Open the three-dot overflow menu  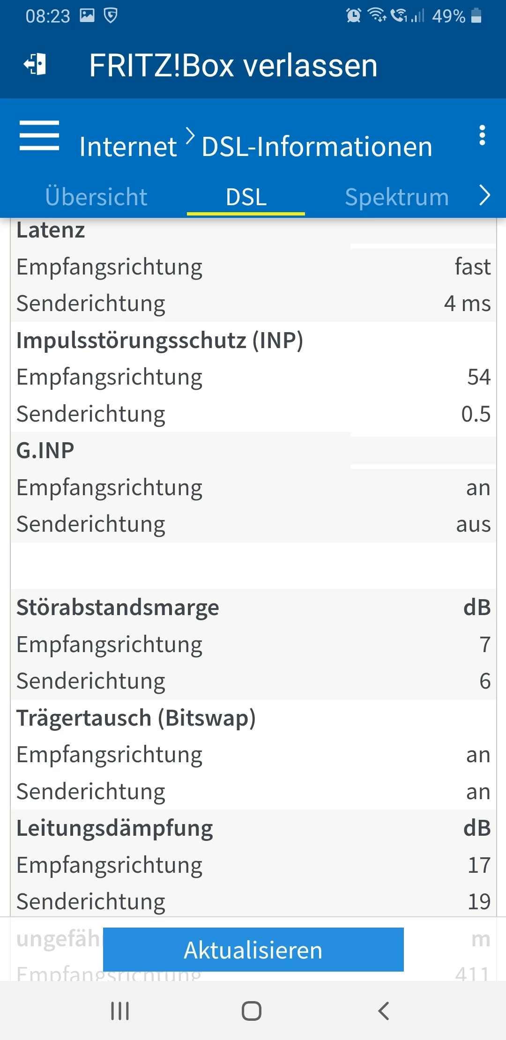[482, 135]
